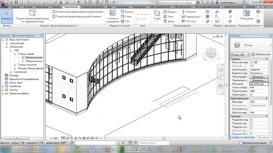Click the properties panel vertical scrollbar
This screenshot has width=273, height=153.
tap(270, 96)
